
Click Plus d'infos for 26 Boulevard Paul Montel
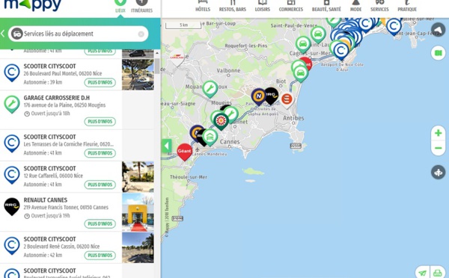100,82
